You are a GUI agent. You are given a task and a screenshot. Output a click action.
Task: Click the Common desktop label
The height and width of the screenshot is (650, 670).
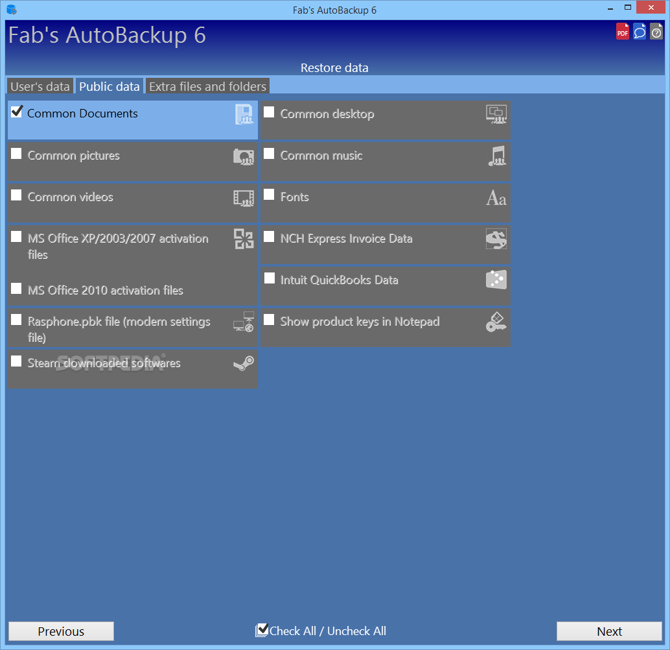327,114
